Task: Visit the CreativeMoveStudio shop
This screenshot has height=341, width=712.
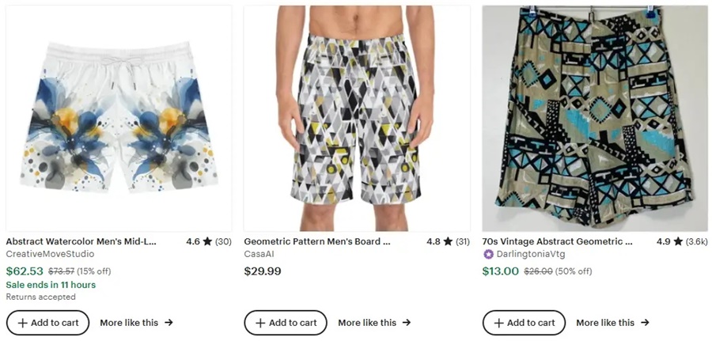Action: [50, 254]
